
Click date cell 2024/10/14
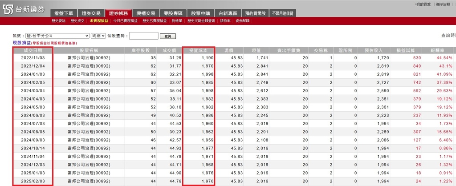33,148
